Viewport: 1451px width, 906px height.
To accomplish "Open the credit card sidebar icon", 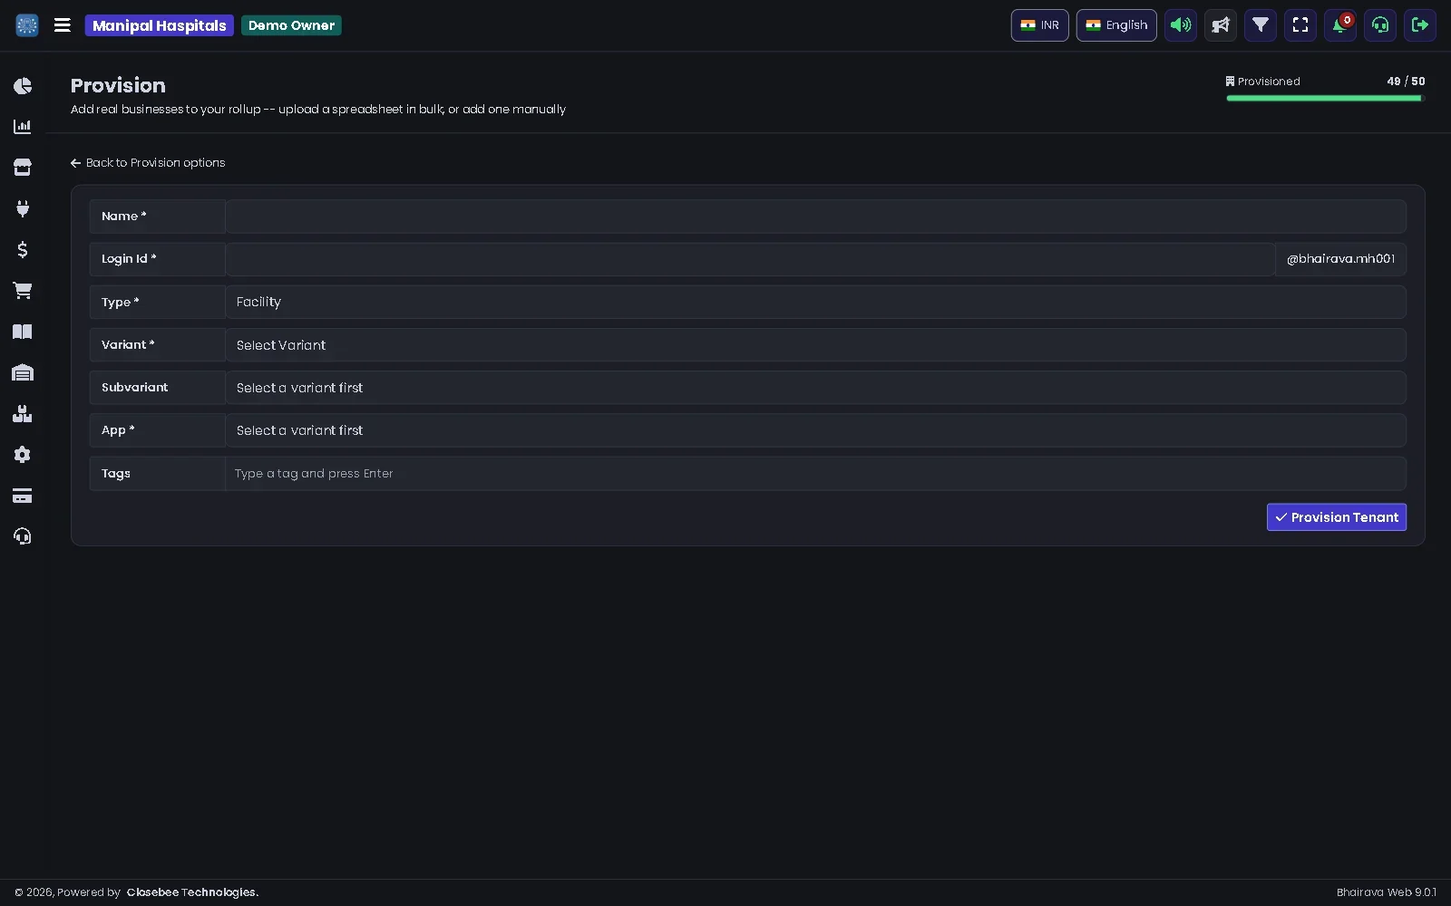I will coord(23,496).
